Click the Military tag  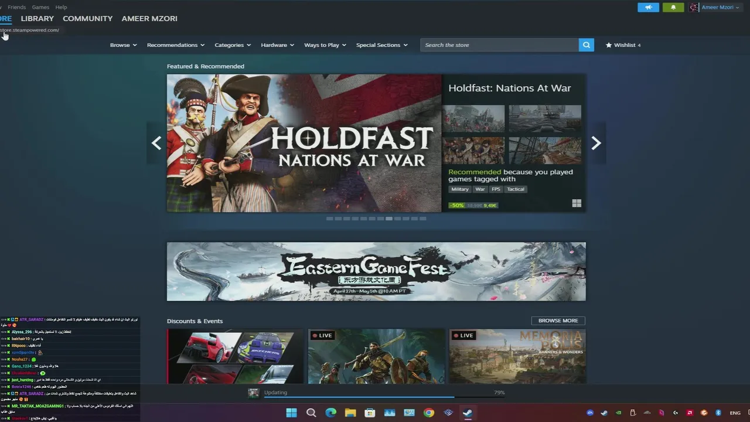460,189
